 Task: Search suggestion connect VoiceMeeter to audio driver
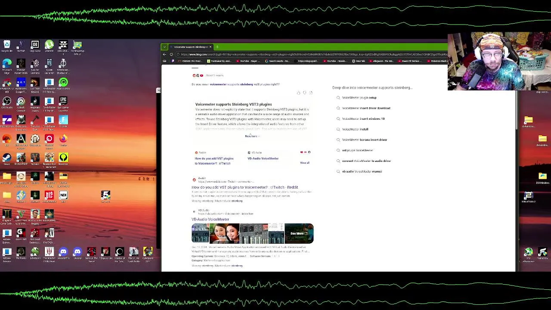point(366,161)
